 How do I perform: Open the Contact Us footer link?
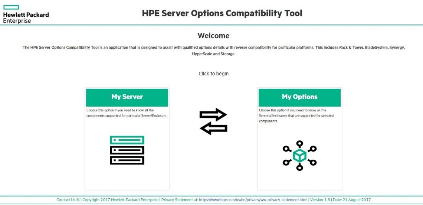click(x=66, y=200)
